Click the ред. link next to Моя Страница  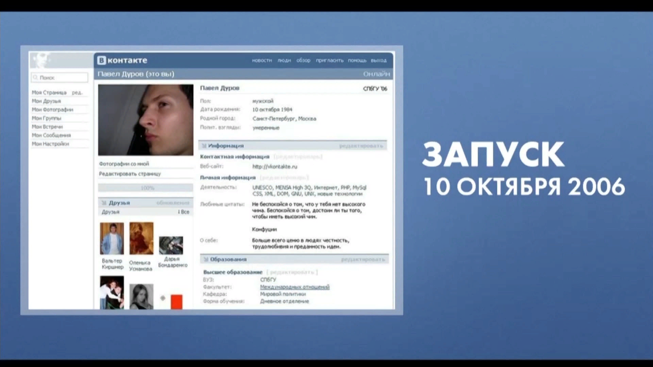tap(77, 92)
